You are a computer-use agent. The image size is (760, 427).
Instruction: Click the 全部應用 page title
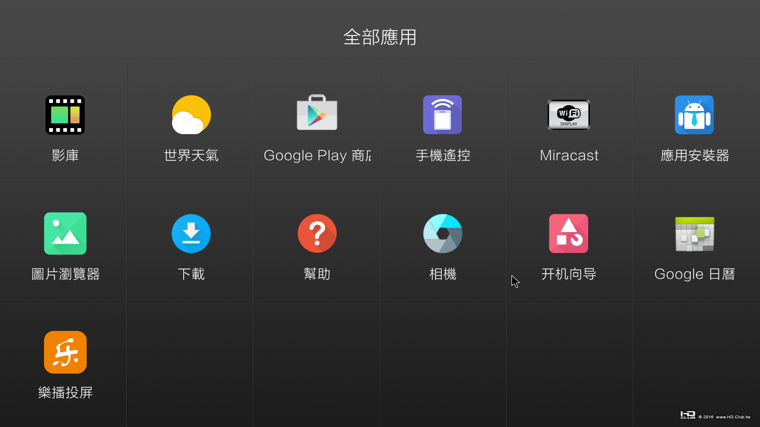coord(380,37)
